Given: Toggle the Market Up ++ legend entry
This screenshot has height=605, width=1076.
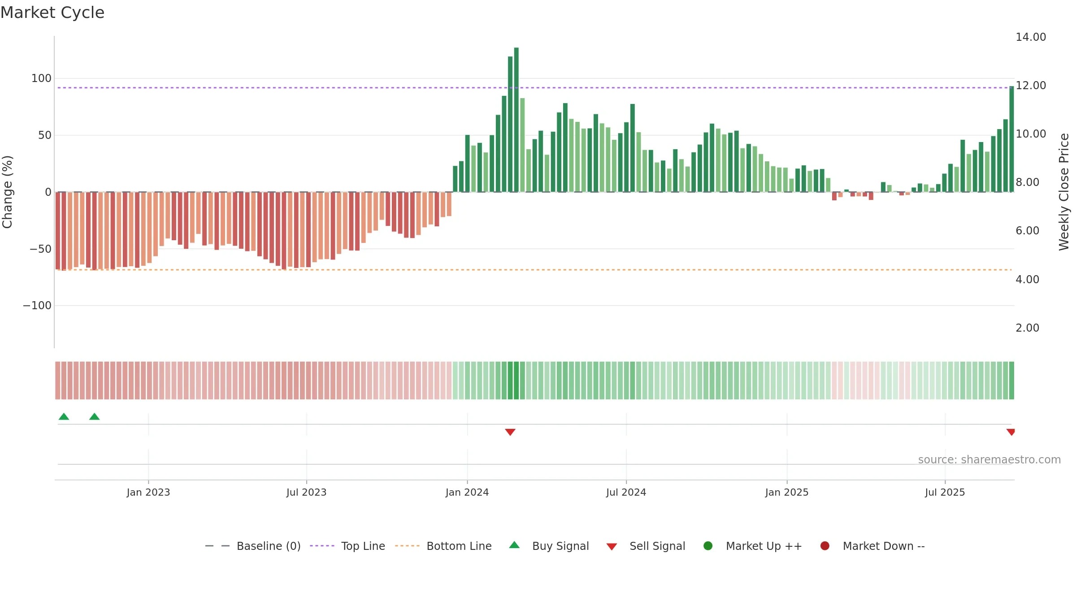Looking at the screenshot, I should coord(753,546).
